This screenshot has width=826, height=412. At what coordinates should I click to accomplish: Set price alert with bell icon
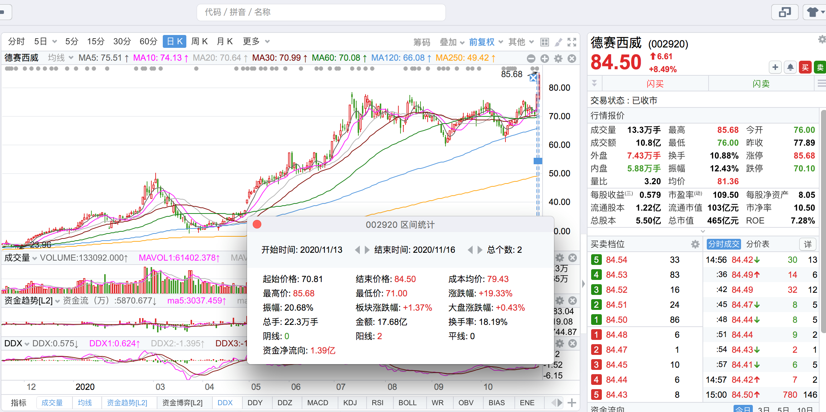click(x=790, y=67)
